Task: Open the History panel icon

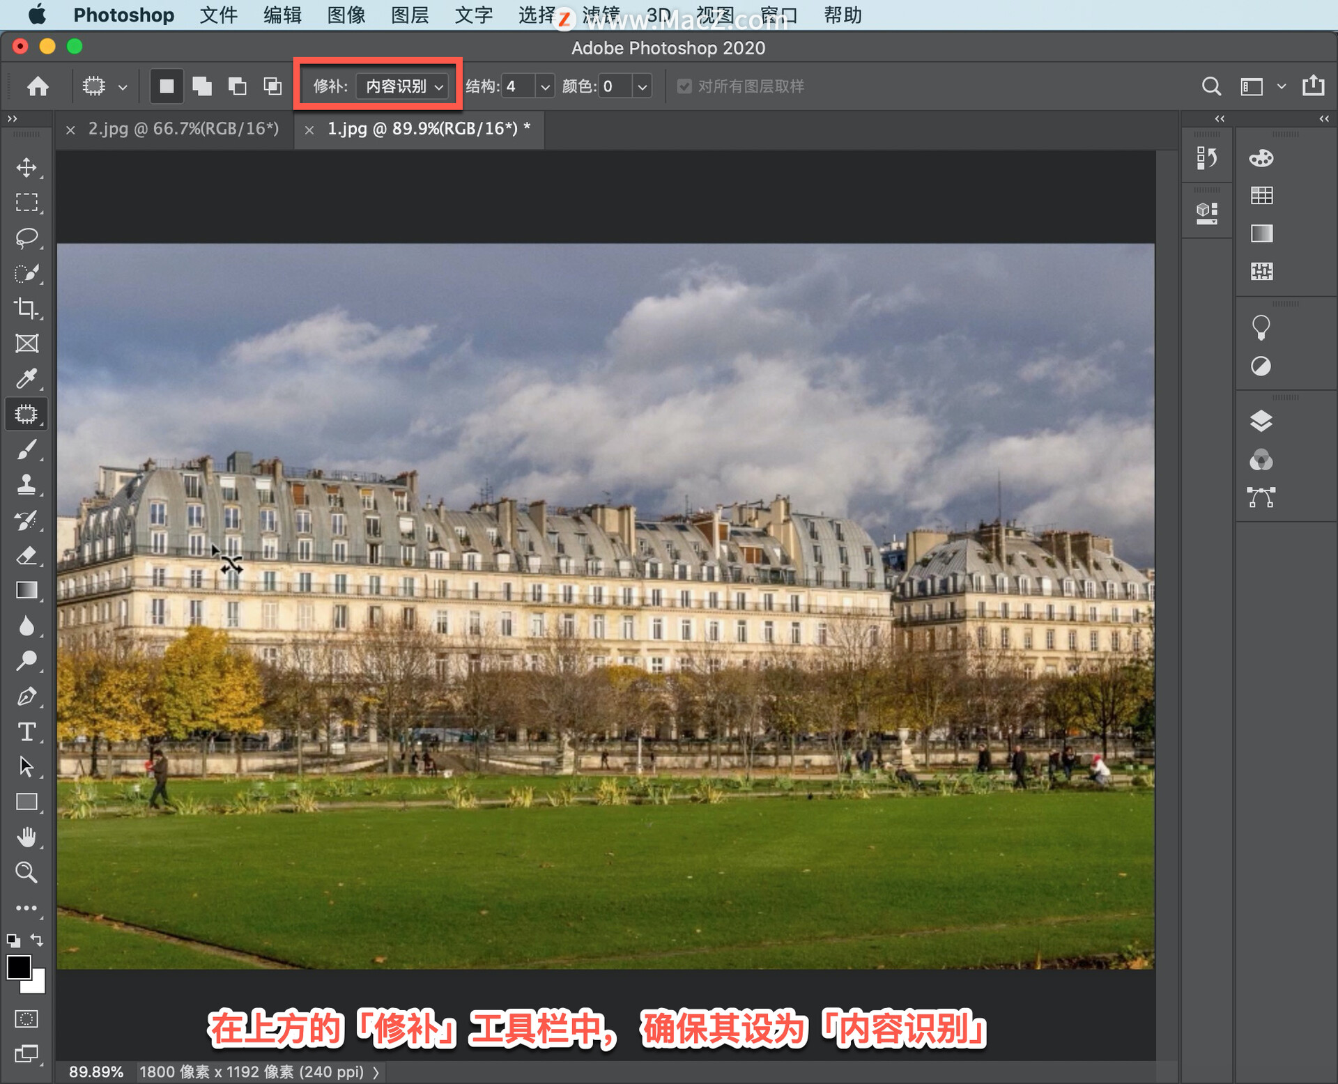Action: pyautogui.click(x=1207, y=159)
